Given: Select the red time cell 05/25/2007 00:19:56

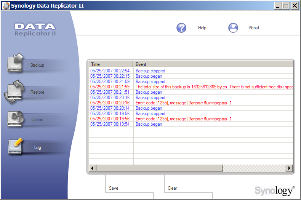Looking at the screenshot, I should pos(110,119).
